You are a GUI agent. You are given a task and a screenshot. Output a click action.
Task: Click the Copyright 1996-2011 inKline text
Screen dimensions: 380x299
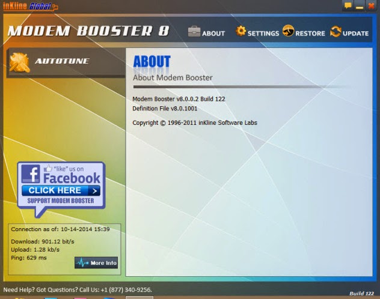click(x=195, y=122)
